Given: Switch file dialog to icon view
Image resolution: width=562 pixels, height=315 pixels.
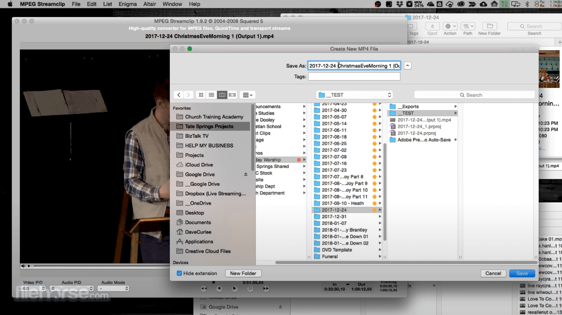Looking at the screenshot, I should pyautogui.click(x=201, y=95).
